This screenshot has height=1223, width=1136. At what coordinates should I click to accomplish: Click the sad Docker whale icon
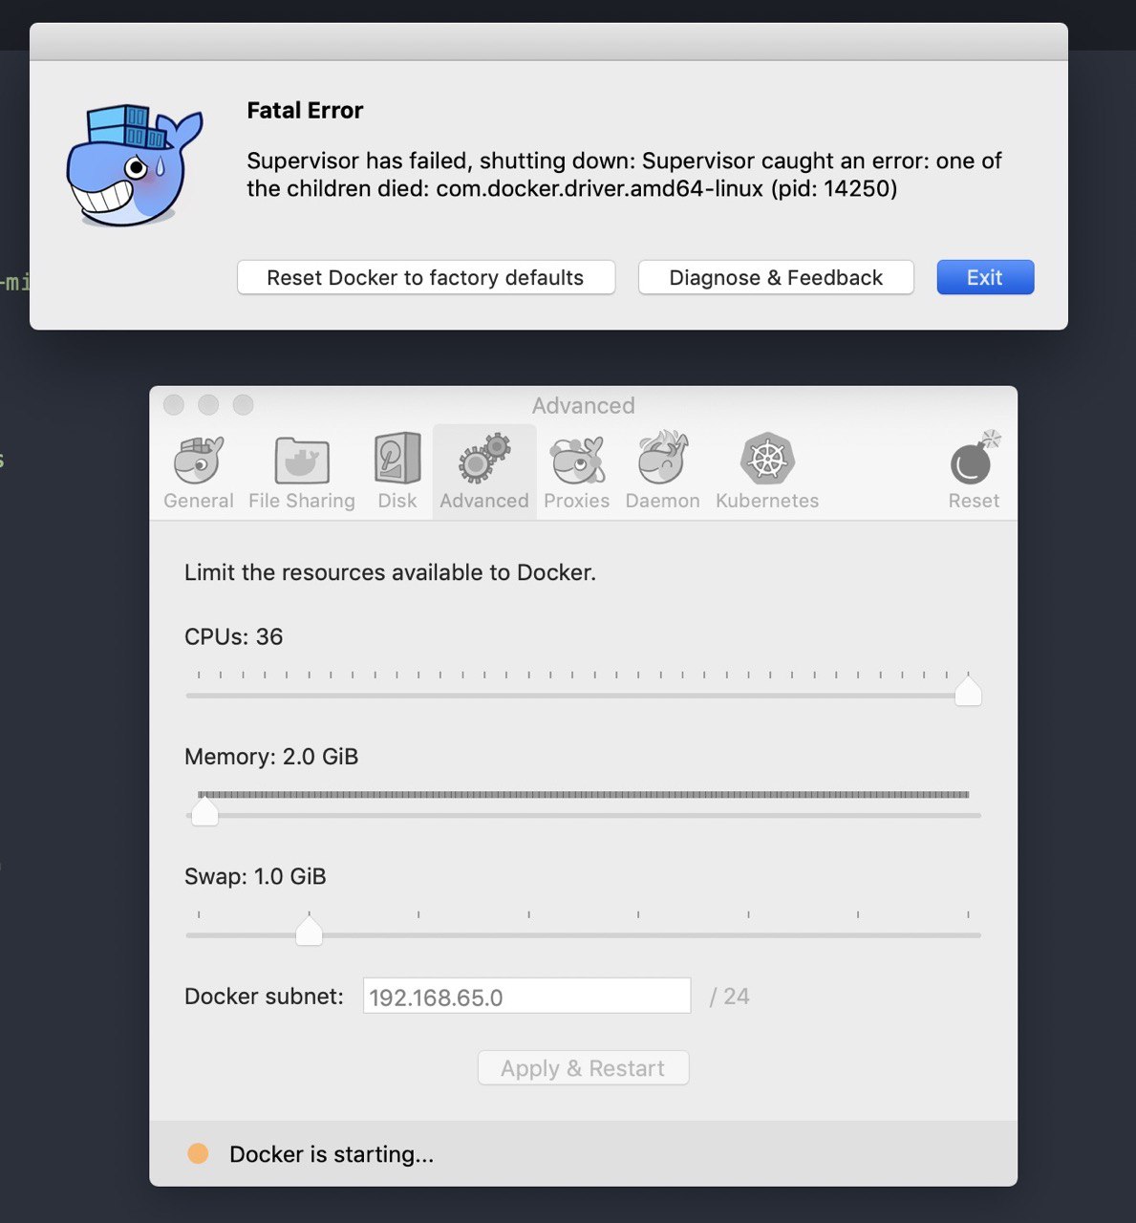pyautogui.click(x=135, y=166)
